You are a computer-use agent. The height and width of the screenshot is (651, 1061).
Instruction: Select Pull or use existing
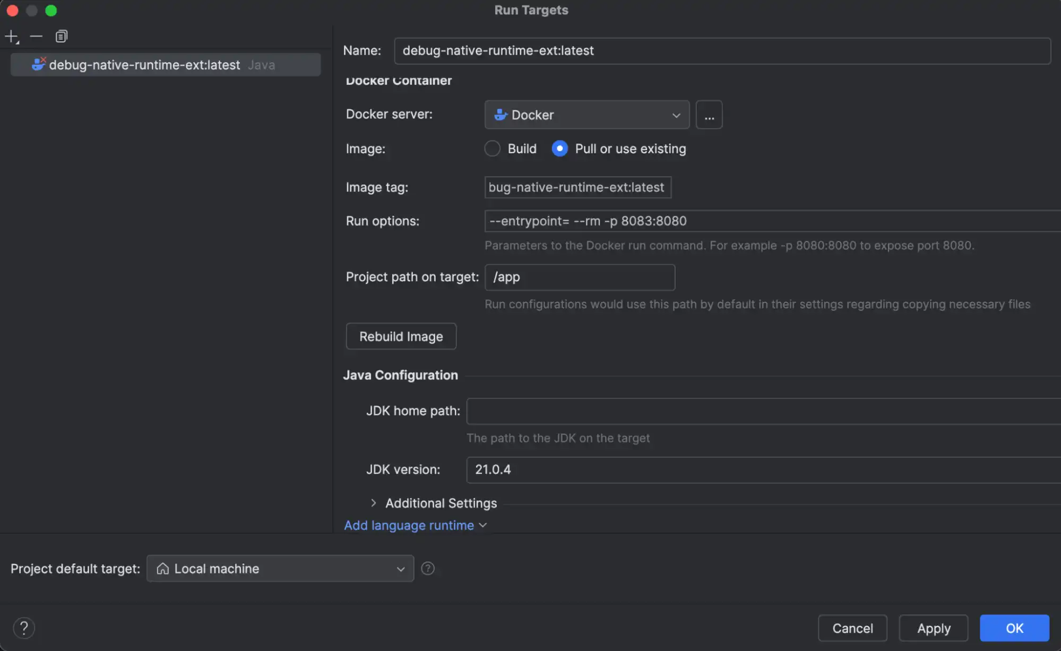tap(559, 149)
